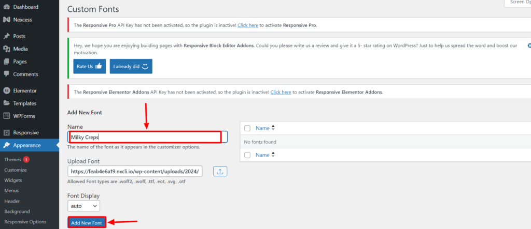Screen dimensions: 531x229
Task: Click the Media library icon
Action: [x=6, y=49]
